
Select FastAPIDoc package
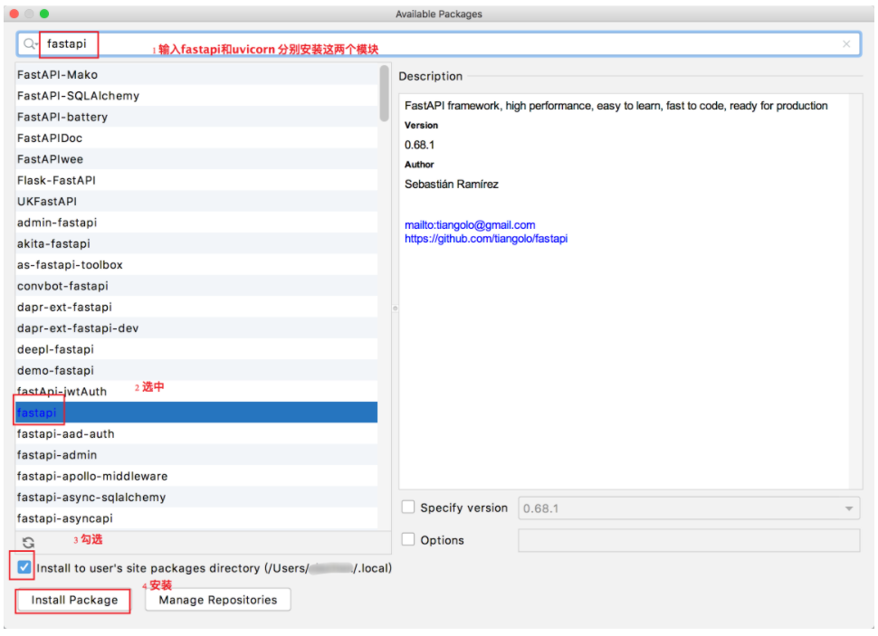(196, 138)
